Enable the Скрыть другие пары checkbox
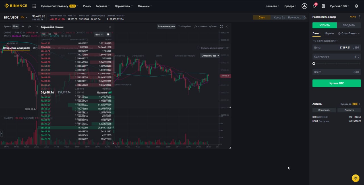364x185 pixels. point(198,48)
